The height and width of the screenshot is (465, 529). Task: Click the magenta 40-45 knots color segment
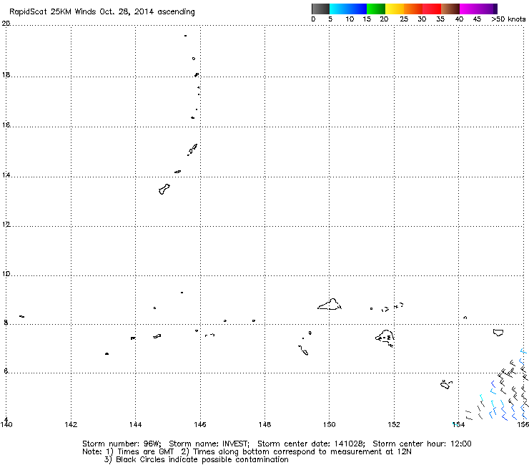(x=469, y=9)
